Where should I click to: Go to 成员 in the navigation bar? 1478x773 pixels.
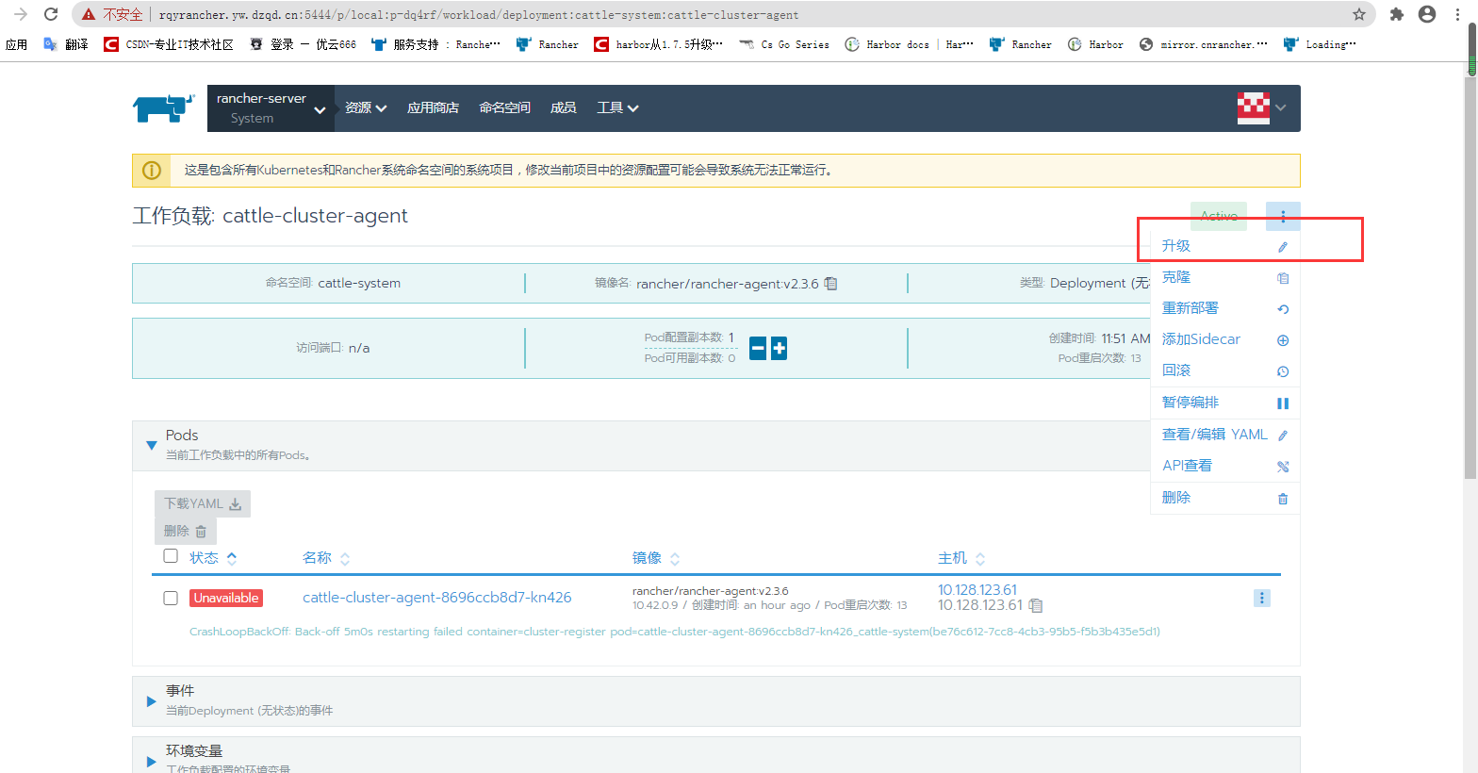coord(563,108)
